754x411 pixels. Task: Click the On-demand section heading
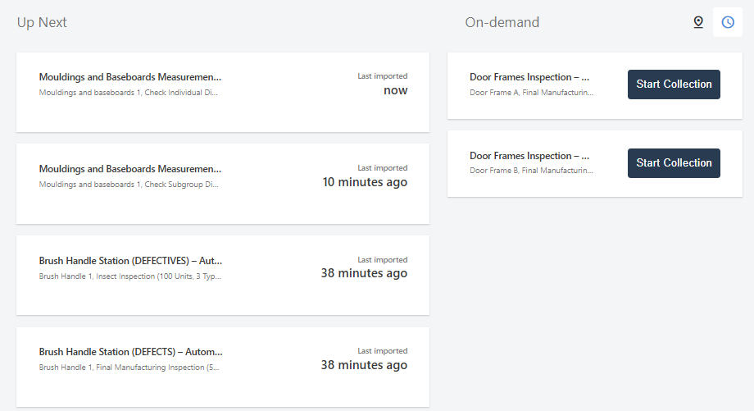pos(502,23)
